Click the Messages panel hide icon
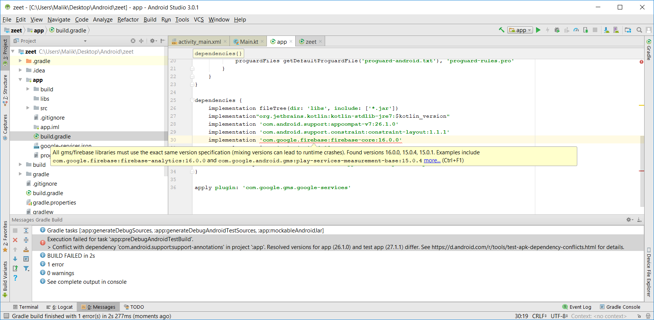Screen dimensions: 654x320 click(639, 220)
